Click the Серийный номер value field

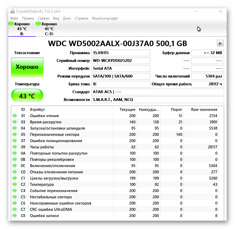coord(121,61)
